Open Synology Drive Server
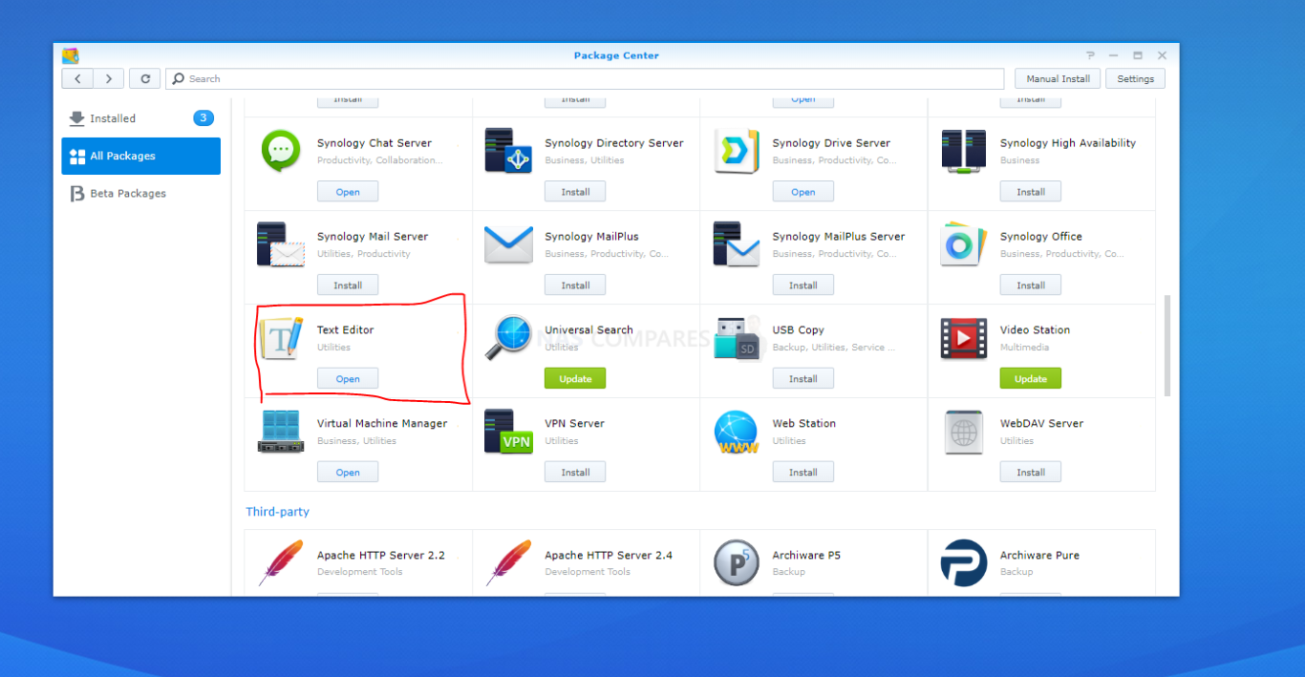This screenshot has height=677, width=1305. [x=803, y=192]
